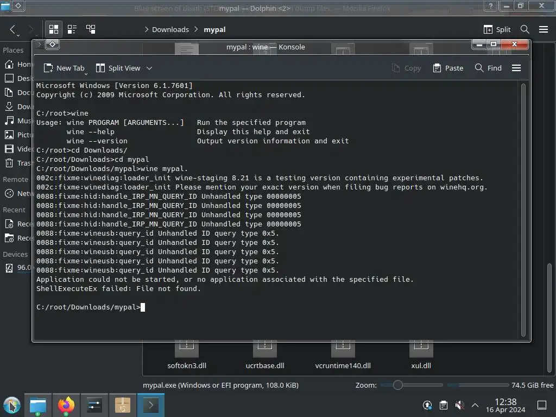
Task: Open Documents in Places panel
Action: (x=18, y=92)
